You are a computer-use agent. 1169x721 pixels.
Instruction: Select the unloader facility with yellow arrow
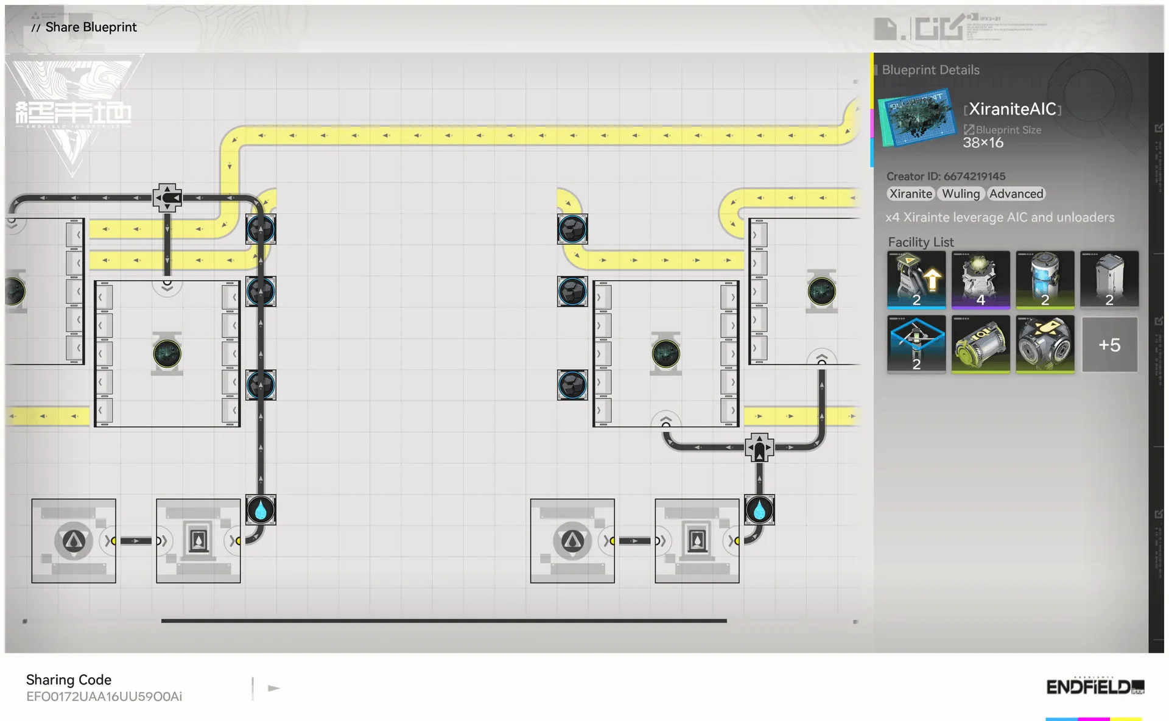916,280
